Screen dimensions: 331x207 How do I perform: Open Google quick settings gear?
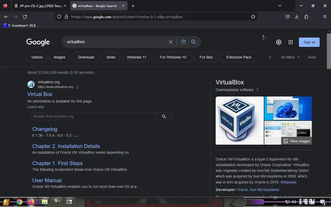point(279,42)
